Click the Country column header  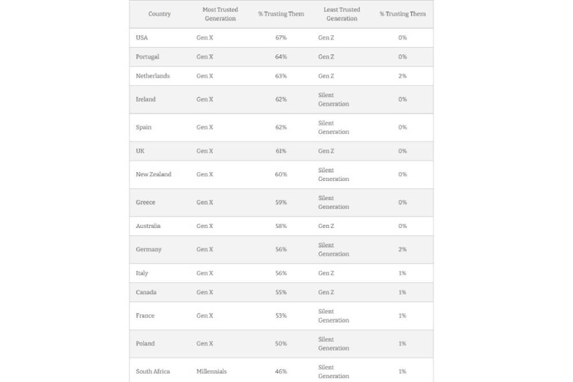159,14
